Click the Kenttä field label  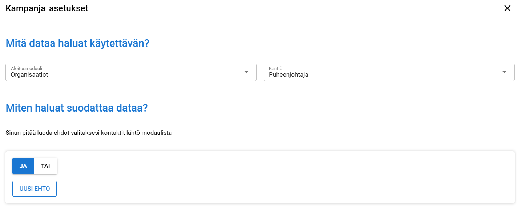[275, 68]
